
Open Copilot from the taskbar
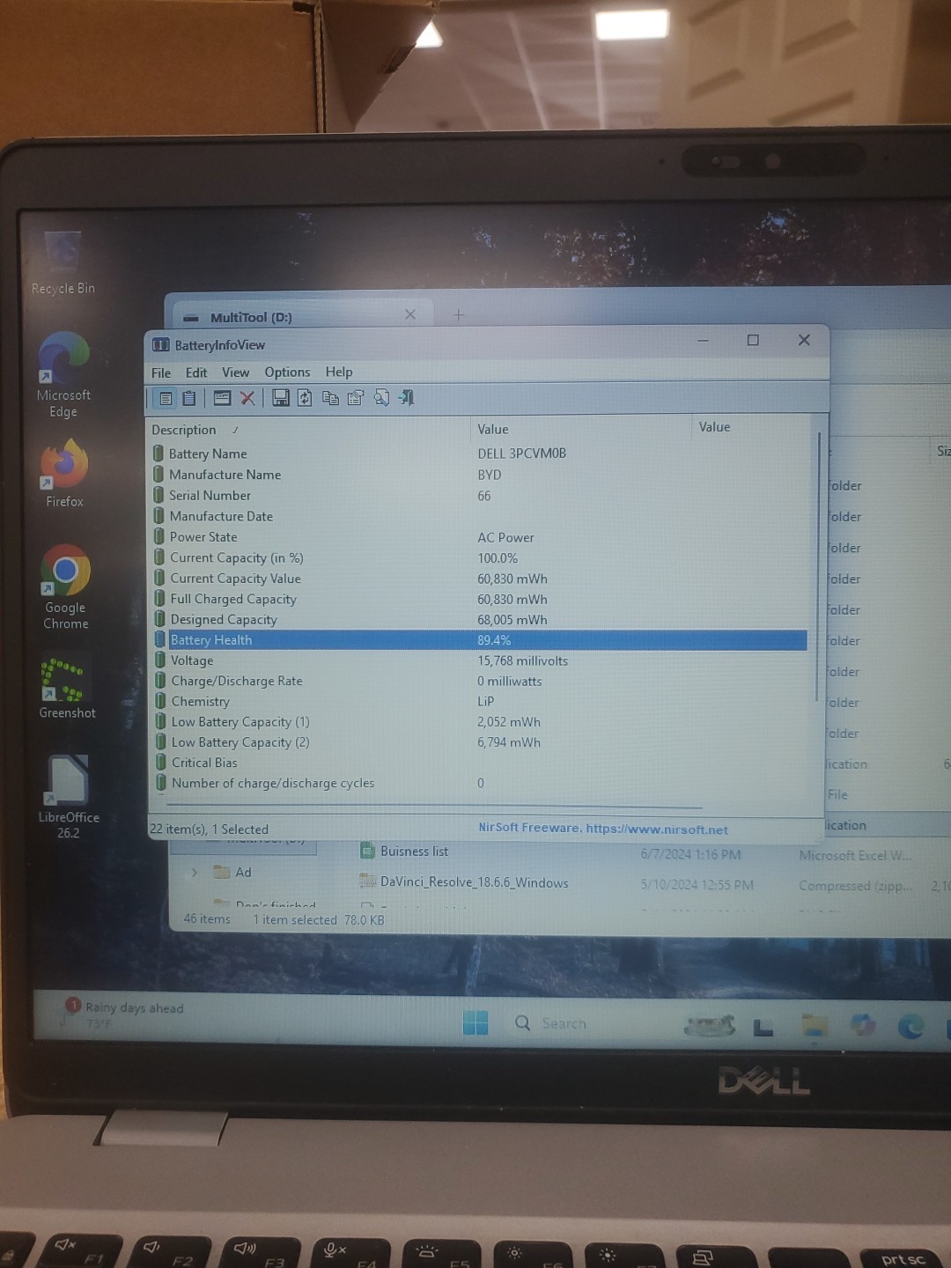[863, 1025]
